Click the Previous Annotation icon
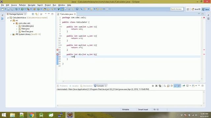 pyautogui.click(x=91, y=9)
